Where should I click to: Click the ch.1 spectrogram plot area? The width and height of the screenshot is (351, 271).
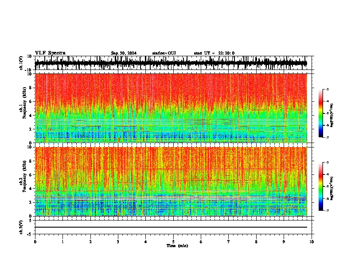coord(171,108)
